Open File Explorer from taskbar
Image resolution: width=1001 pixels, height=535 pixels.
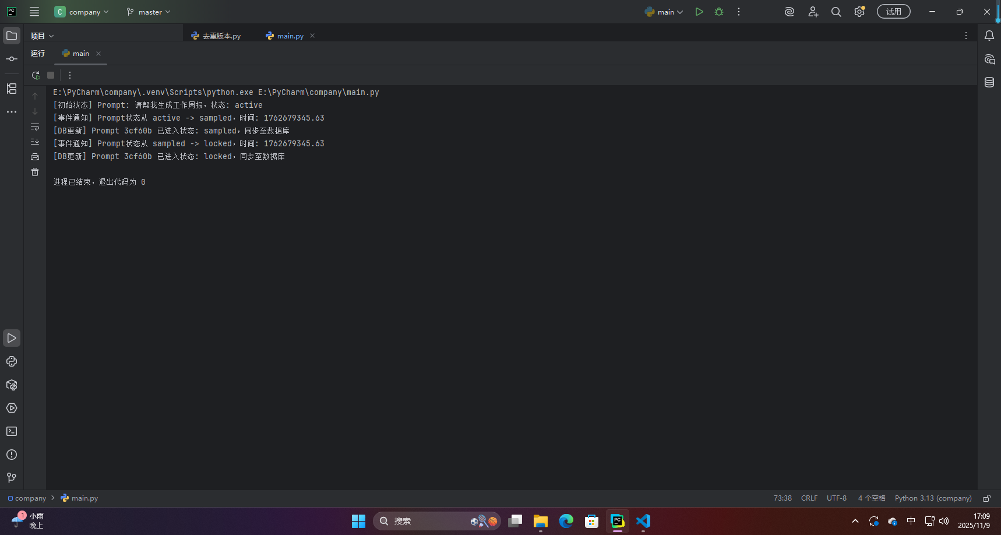(x=541, y=521)
